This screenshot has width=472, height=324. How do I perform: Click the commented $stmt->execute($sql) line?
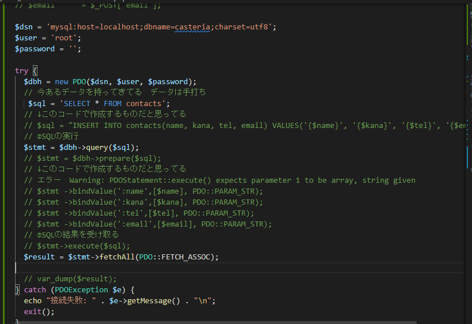click(77, 246)
